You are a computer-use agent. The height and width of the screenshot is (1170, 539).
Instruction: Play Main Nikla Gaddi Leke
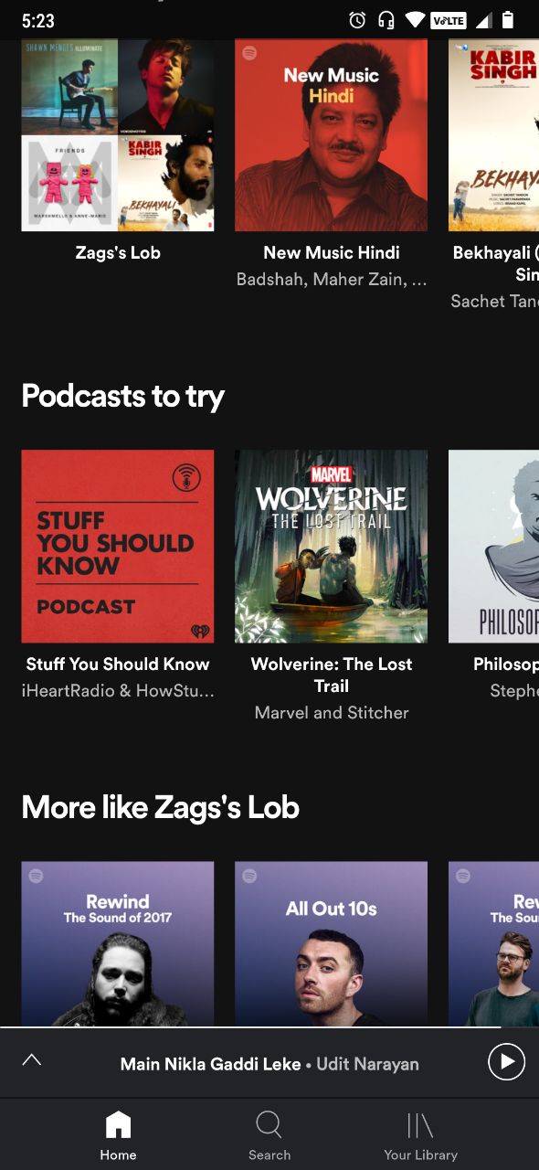[507, 1062]
